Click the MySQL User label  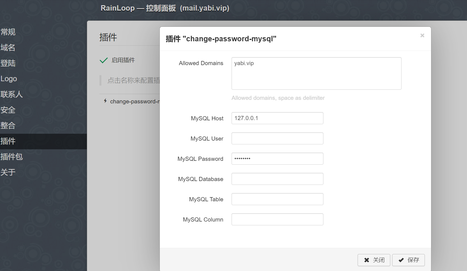(207, 139)
